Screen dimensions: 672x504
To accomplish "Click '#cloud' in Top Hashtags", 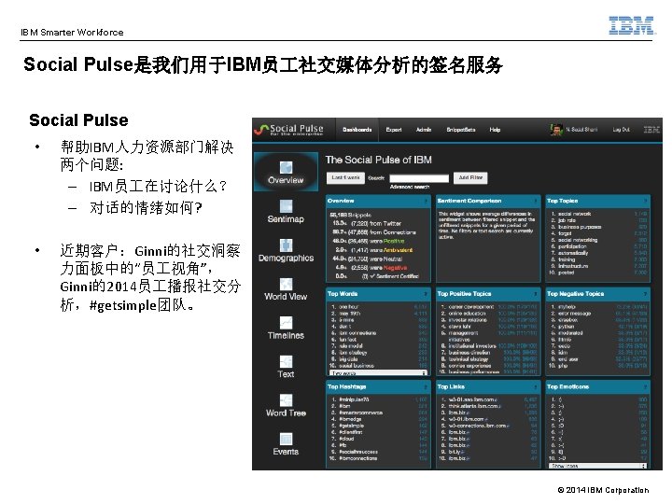I will pos(346,439).
